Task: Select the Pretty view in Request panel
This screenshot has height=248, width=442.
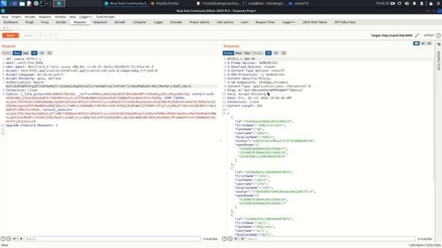Action: click(x=6, y=53)
